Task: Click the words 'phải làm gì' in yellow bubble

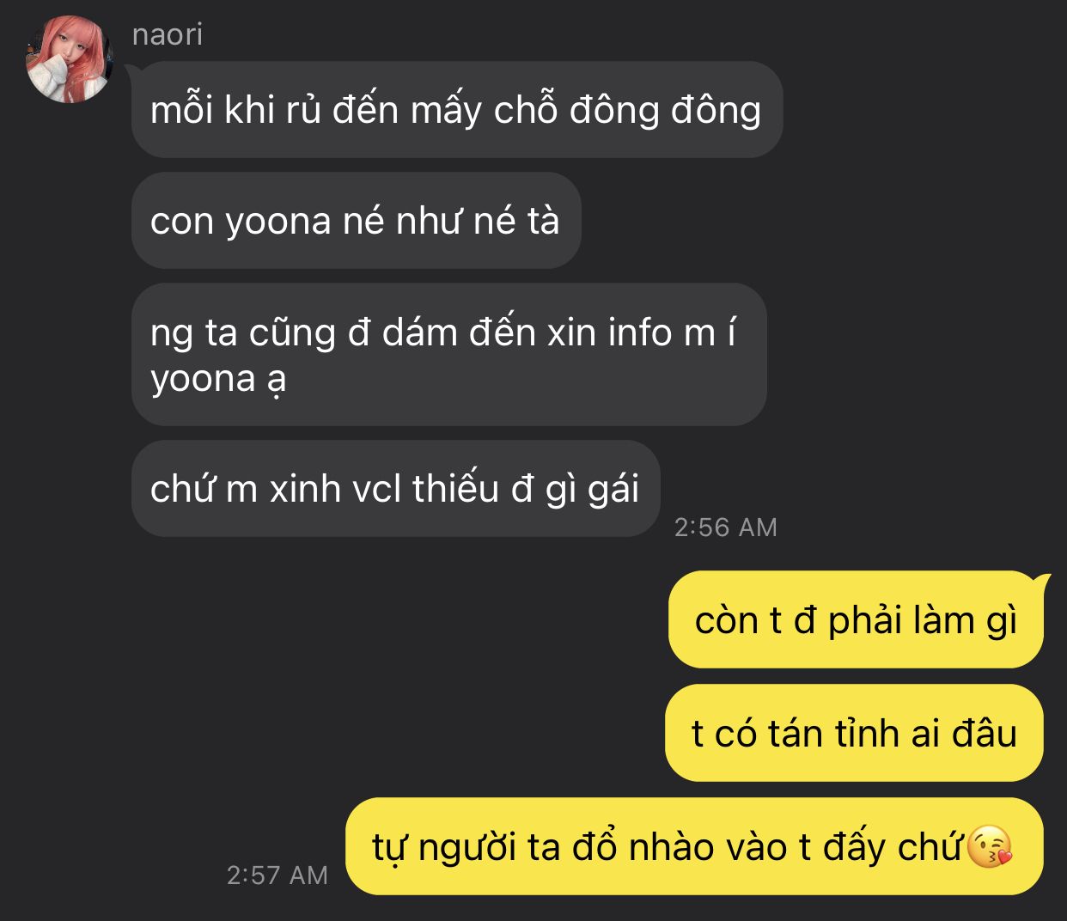Action: tap(922, 621)
